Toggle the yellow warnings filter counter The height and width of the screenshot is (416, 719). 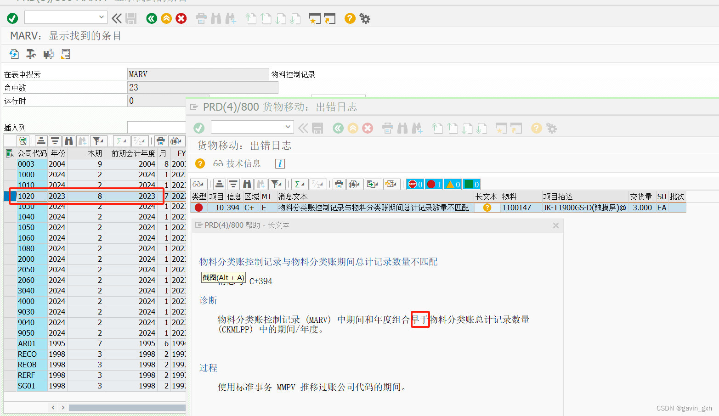[x=453, y=184]
